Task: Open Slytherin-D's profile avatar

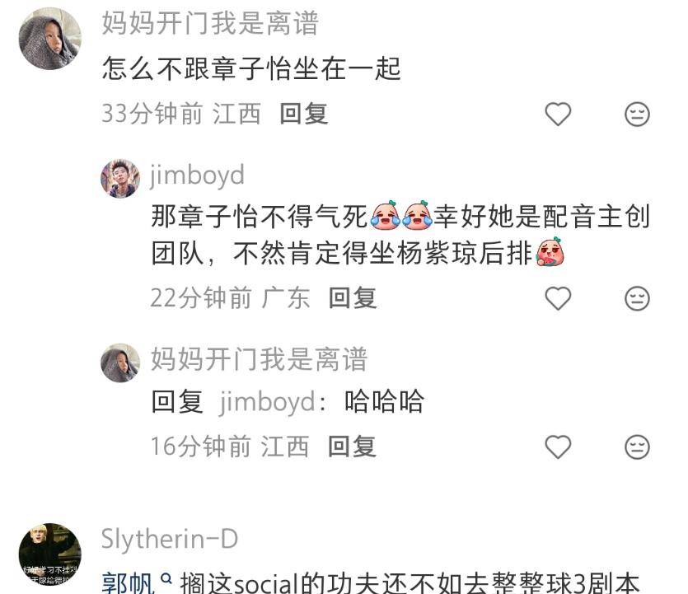Action: [x=50, y=554]
